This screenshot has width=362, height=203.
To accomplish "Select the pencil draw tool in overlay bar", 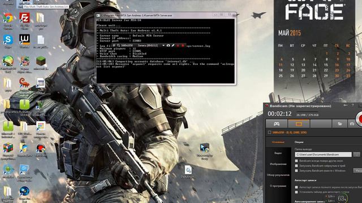I will tap(173, 46).
